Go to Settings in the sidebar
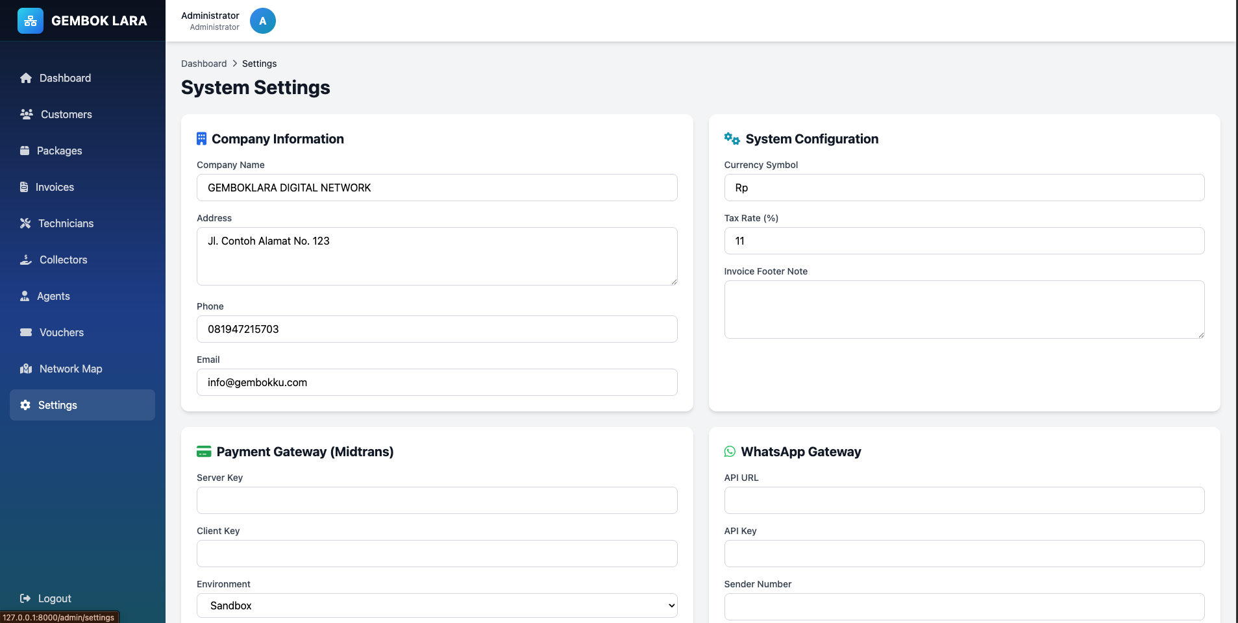Viewport: 1238px width, 623px height. click(57, 405)
